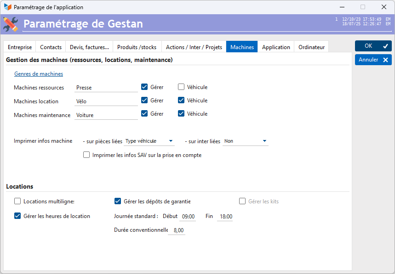The width and height of the screenshot is (395, 274).
Task: Enable Locations multilignes checkbox
Action: pyautogui.click(x=17, y=201)
